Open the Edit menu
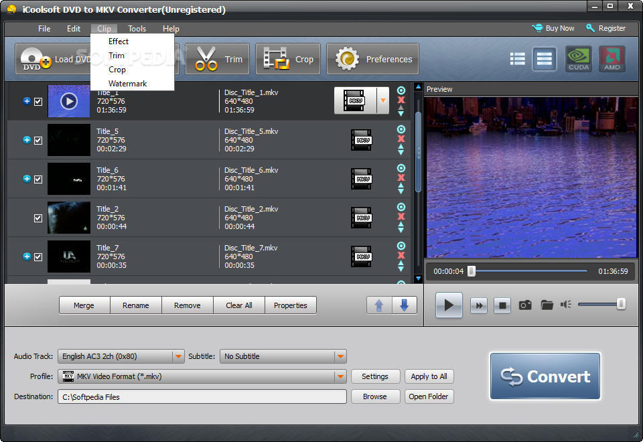The image size is (643, 442). pyautogui.click(x=74, y=29)
